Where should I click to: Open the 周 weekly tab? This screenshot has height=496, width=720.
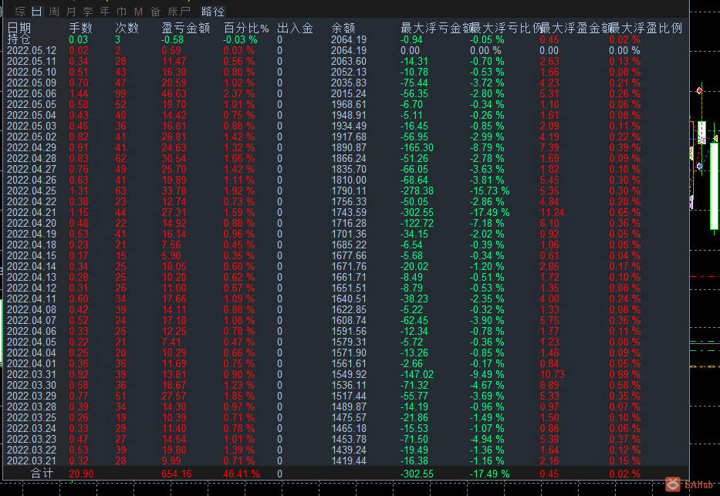[x=54, y=12]
